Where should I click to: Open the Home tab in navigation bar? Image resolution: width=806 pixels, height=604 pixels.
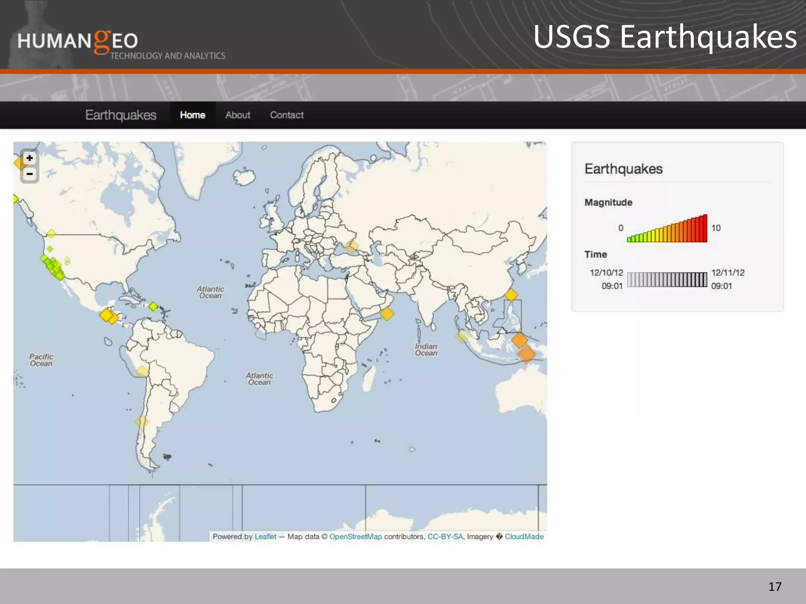[x=192, y=115]
